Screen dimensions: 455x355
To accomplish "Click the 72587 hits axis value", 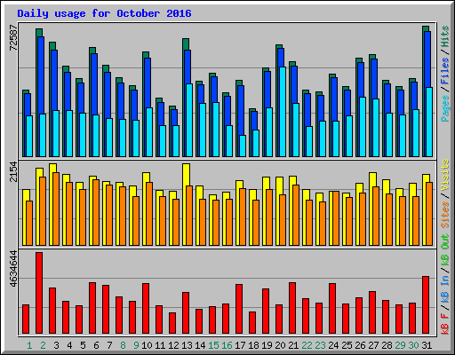I will (x=13, y=37).
